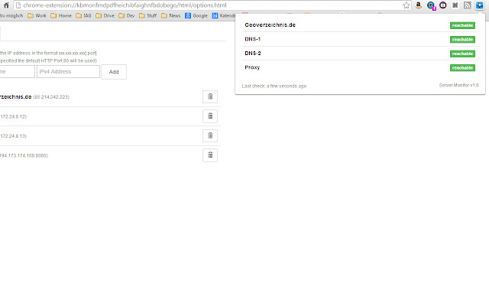Viewport: 489px width, 306px height.
Task: Click the URL address bar
Action: [212, 5]
